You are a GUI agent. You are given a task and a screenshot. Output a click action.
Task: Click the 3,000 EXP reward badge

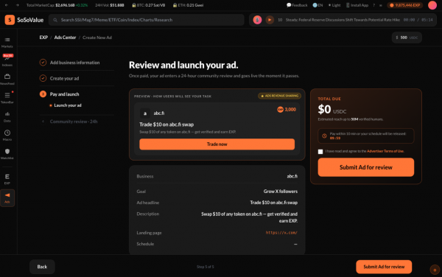pos(287,109)
